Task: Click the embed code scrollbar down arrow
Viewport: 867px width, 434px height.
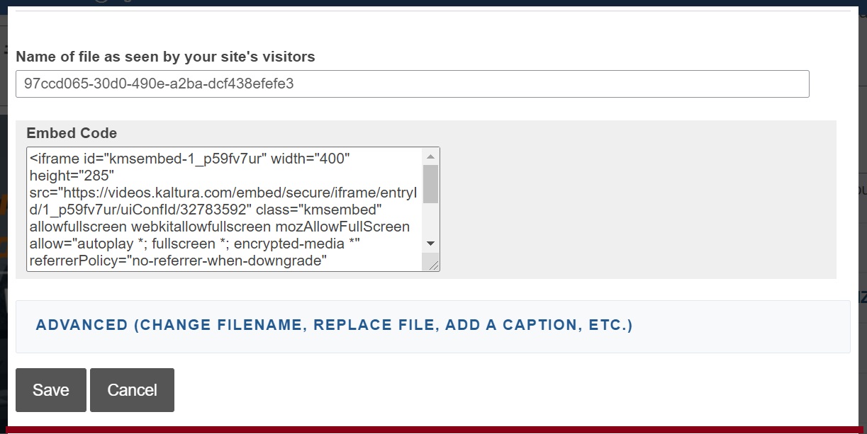Action: [430, 244]
